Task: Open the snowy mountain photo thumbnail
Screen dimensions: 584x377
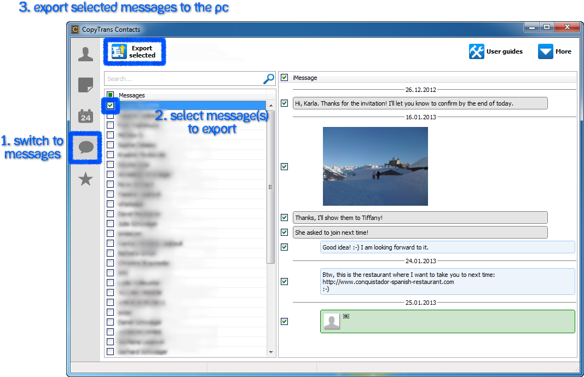Action: [x=375, y=166]
